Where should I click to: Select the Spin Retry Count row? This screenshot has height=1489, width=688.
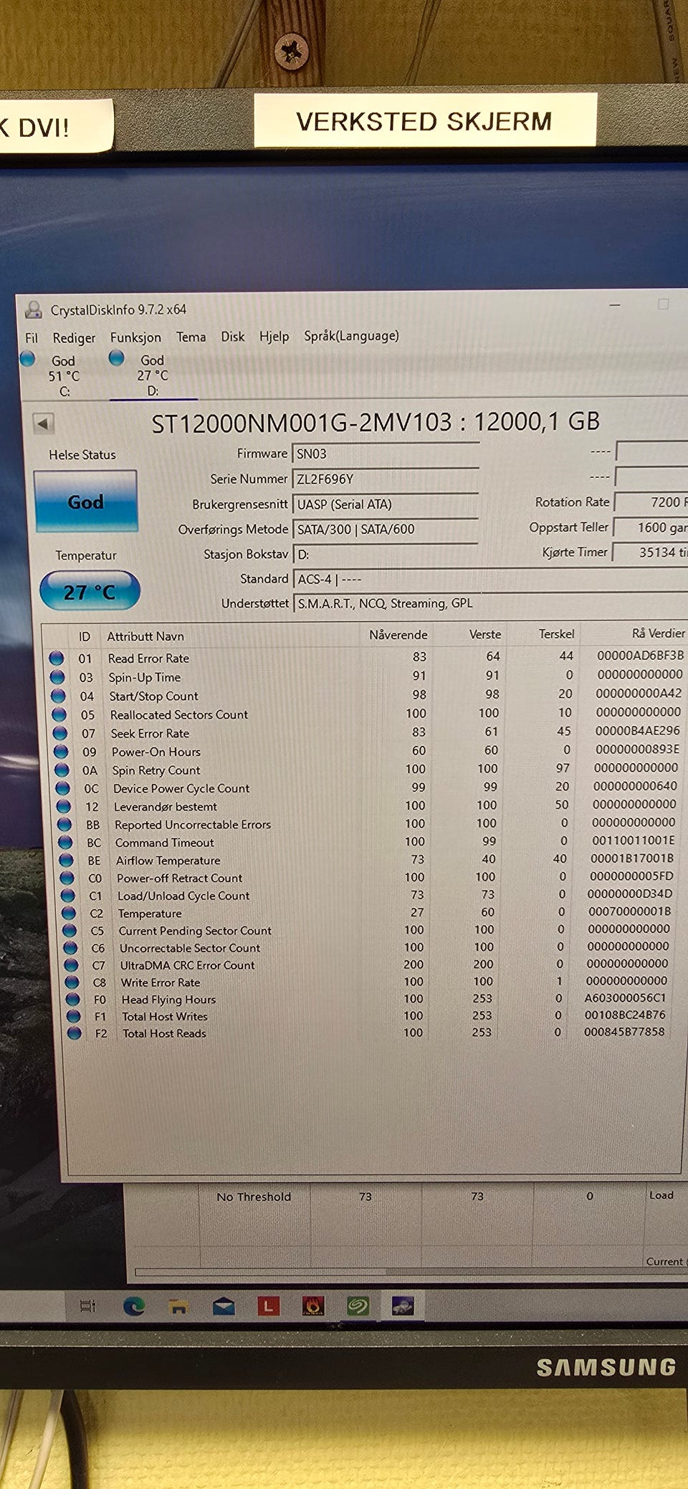coord(367,770)
